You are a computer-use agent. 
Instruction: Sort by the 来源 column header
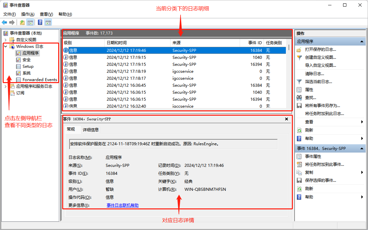point(205,43)
